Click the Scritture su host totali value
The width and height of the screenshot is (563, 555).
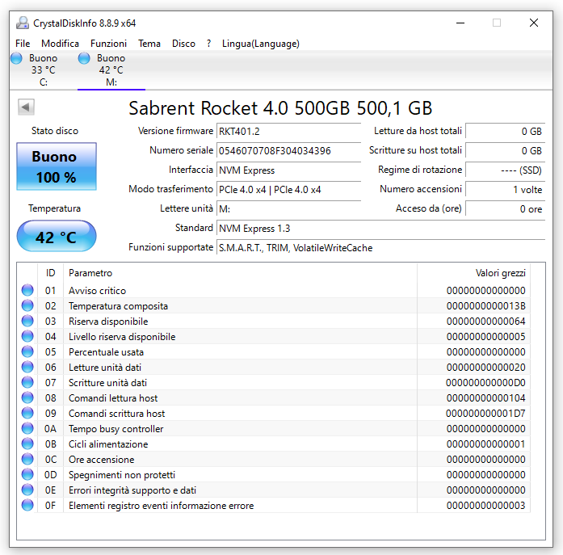pyautogui.click(x=505, y=150)
